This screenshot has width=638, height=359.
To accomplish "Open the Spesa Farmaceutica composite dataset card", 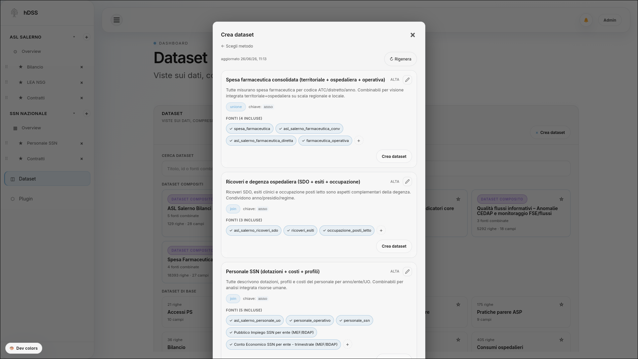I will (x=187, y=262).
